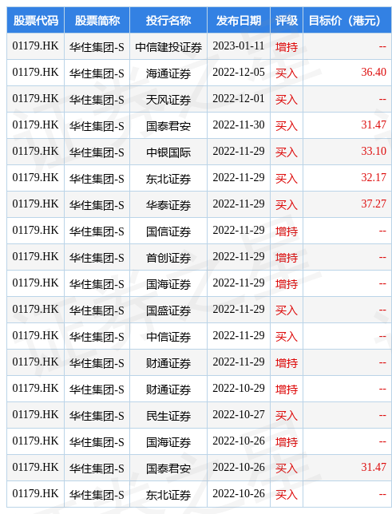The image size is (392, 514).
Task: Select the date 2023-01-11
Action: tap(239, 46)
